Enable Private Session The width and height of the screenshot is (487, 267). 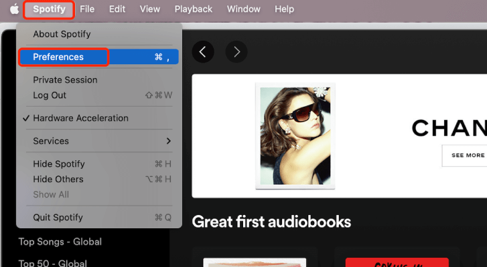coord(65,80)
